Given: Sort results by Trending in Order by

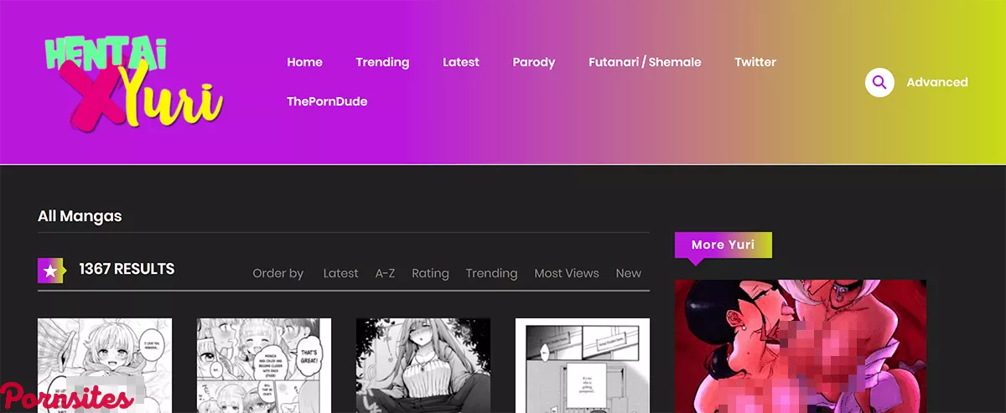Looking at the screenshot, I should [x=491, y=273].
